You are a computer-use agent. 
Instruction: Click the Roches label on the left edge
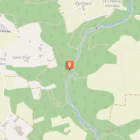click(x=6, y=31)
